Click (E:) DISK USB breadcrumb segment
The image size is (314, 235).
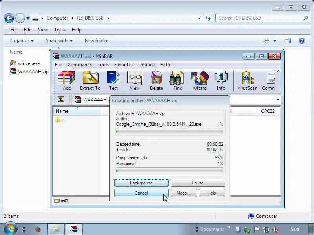pyautogui.click(x=90, y=18)
